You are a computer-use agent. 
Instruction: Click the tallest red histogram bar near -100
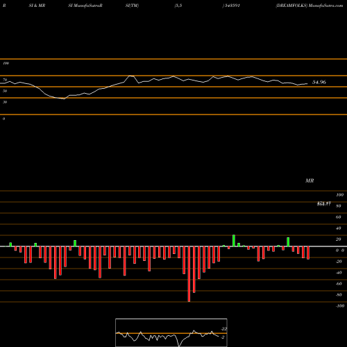189,274
